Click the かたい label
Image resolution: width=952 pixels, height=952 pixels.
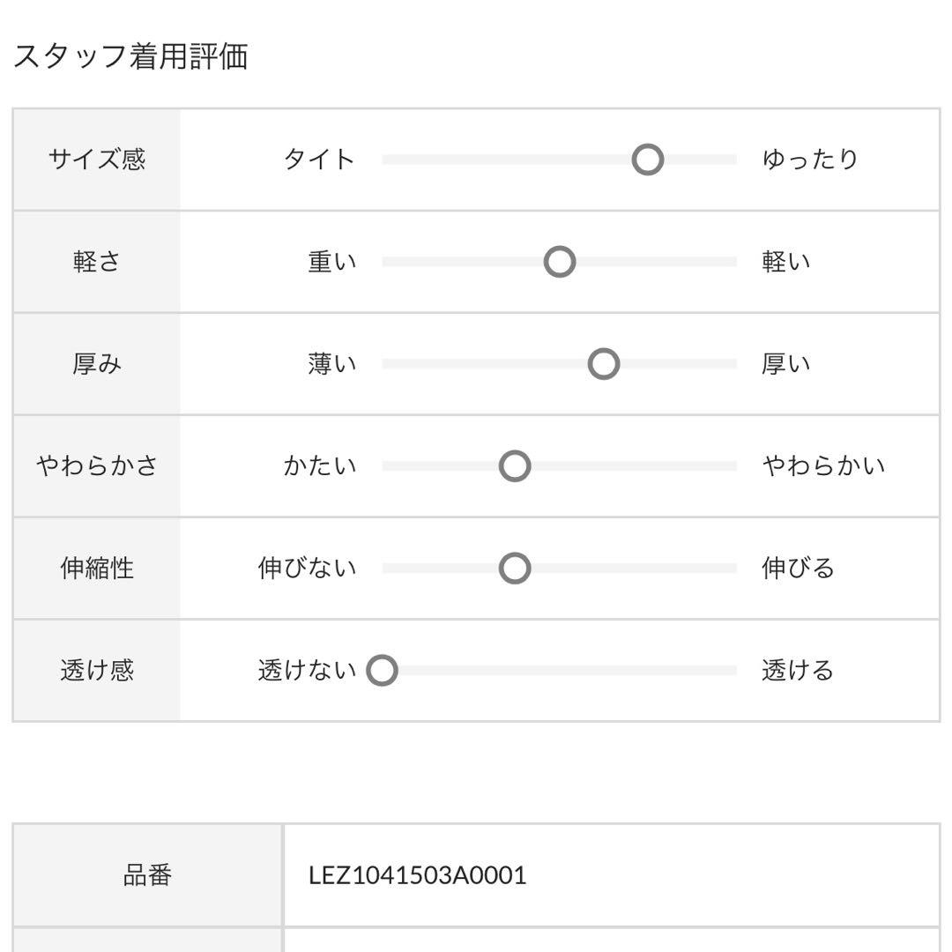pyautogui.click(x=319, y=465)
